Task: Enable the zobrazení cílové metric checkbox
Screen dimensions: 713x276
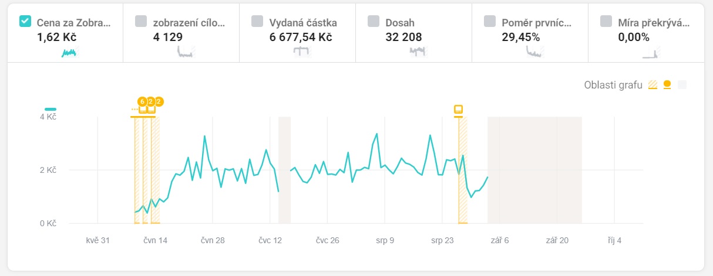Action: (141, 21)
